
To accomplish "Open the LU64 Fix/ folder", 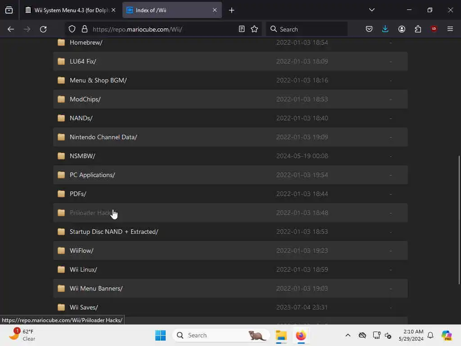I will [83, 61].
